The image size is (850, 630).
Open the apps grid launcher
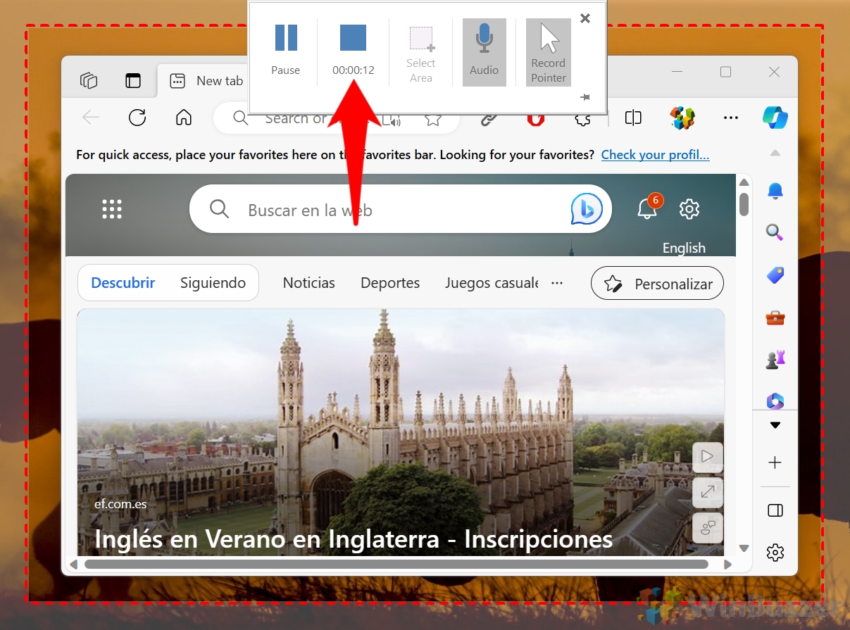coord(112,209)
